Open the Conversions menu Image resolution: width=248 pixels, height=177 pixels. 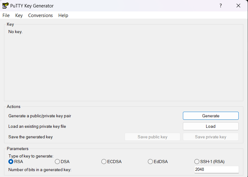pos(40,15)
